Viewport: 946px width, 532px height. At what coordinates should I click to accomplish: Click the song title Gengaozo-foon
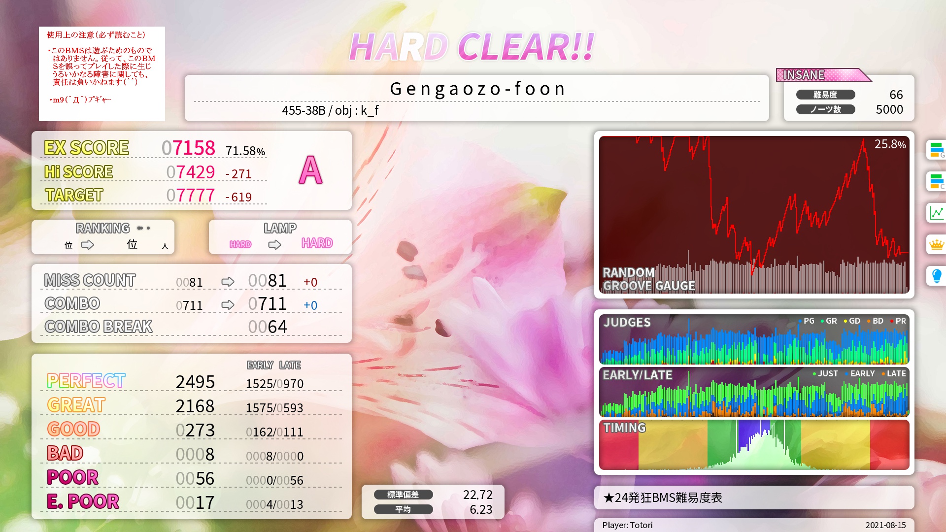point(477,89)
